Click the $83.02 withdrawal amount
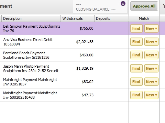The height and width of the screenshot is (123, 165). click(88, 82)
